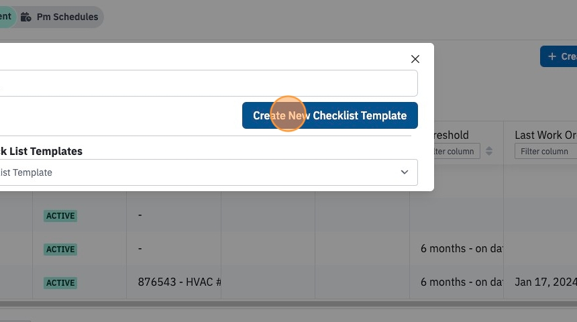The height and width of the screenshot is (322, 577).
Task: Click the plus Create button
Action: coord(559,56)
